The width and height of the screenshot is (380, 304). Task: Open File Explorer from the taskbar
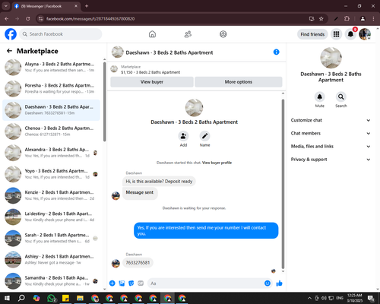[x=80, y=298]
